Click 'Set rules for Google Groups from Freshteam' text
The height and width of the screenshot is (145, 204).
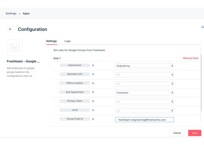tap(79, 50)
